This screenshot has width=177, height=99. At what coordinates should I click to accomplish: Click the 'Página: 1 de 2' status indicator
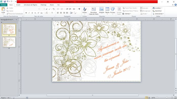6,98
